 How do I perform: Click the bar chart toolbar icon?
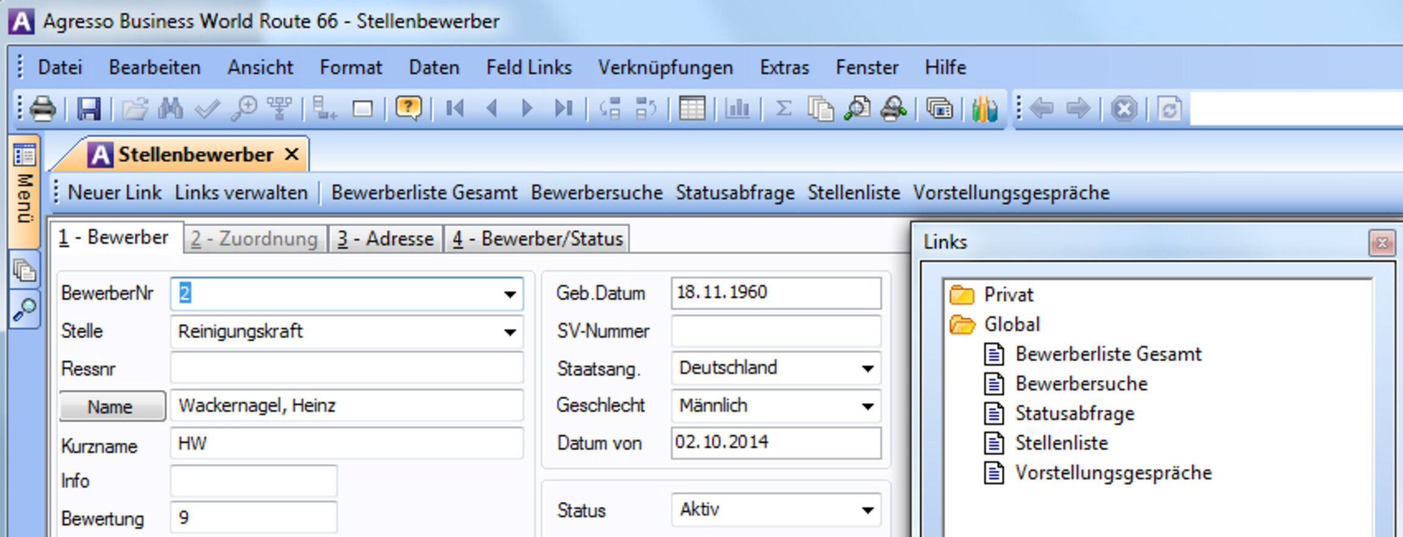(x=737, y=109)
